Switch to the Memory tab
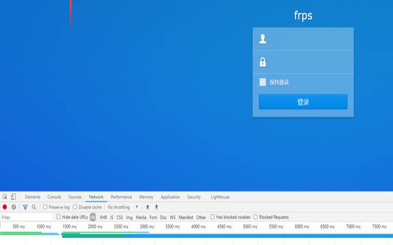This screenshot has width=393, height=245. (146, 197)
